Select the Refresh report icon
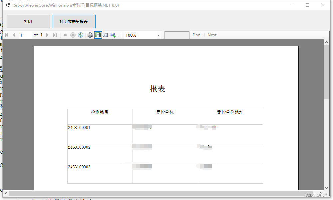Image resolution: width=333 pixels, height=200 pixels. (80, 35)
